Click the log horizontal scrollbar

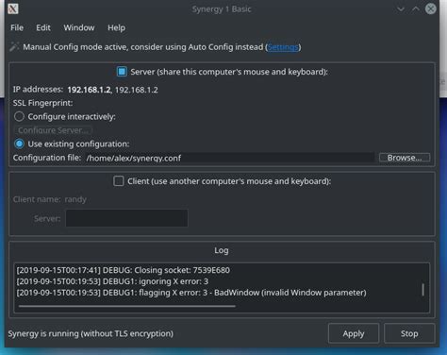[x=126, y=306]
